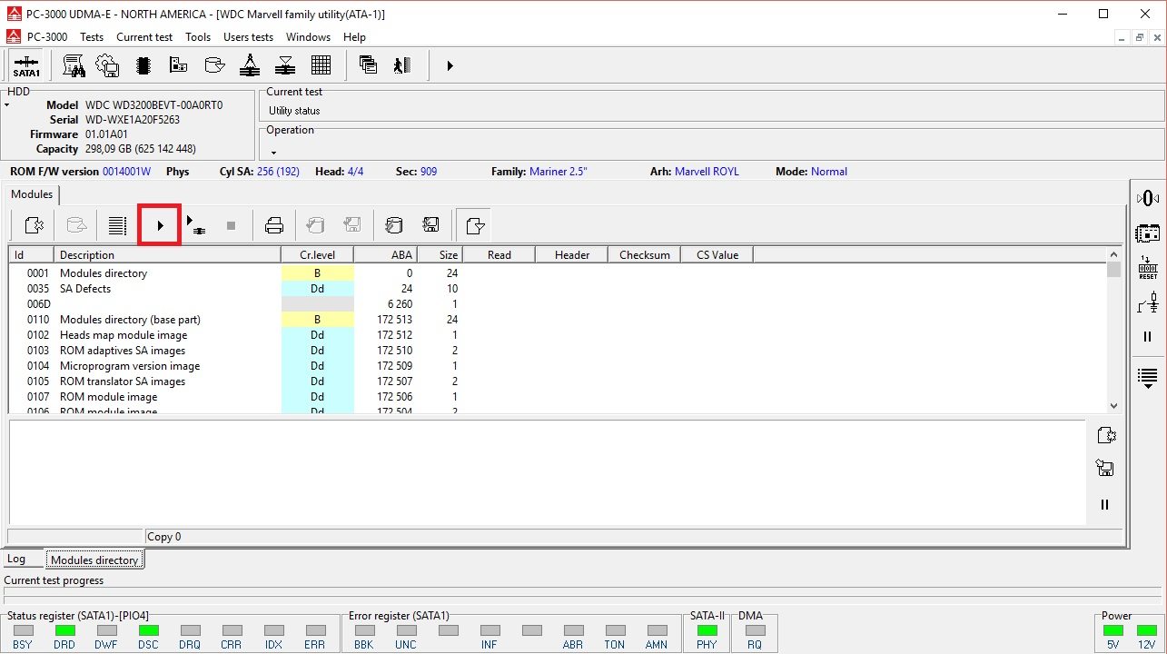
Task: Open the Help menu
Action: point(354,37)
